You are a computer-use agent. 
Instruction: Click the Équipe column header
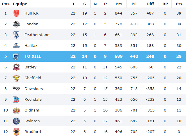[20, 4]
